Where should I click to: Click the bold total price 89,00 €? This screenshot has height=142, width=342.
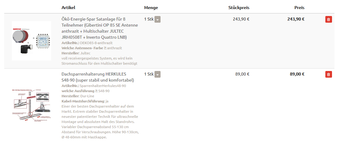click(297, 74)
